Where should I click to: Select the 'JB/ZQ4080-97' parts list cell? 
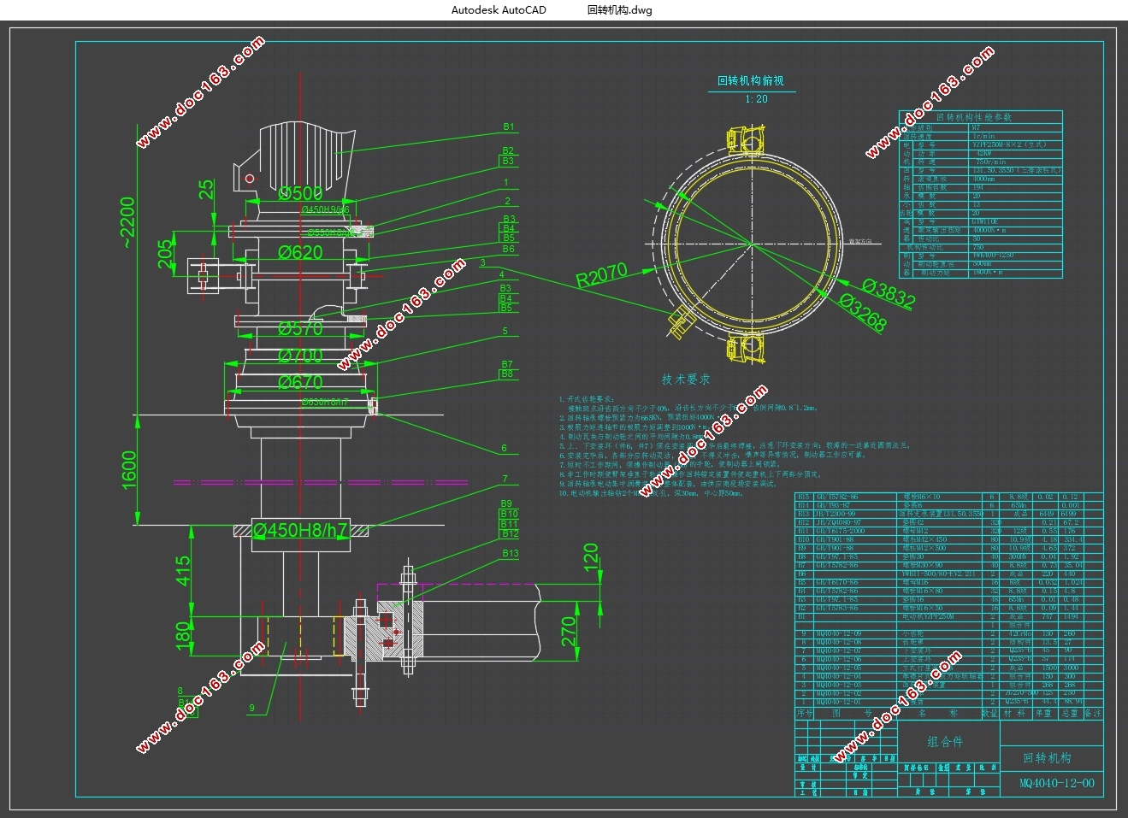point(839,522)
